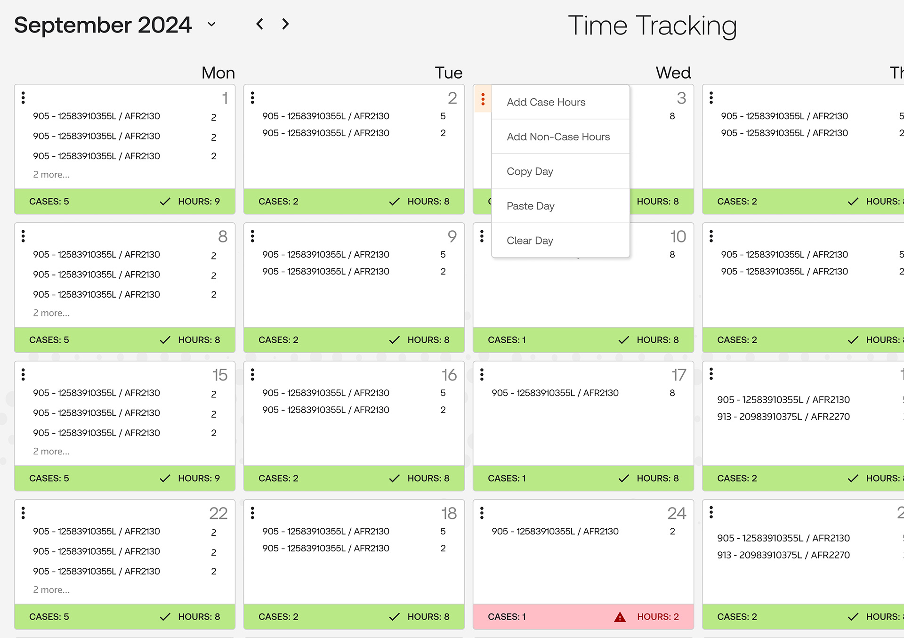904x638 pixels.
Task: Go to the next month
Action: click(x=285, y=24)
